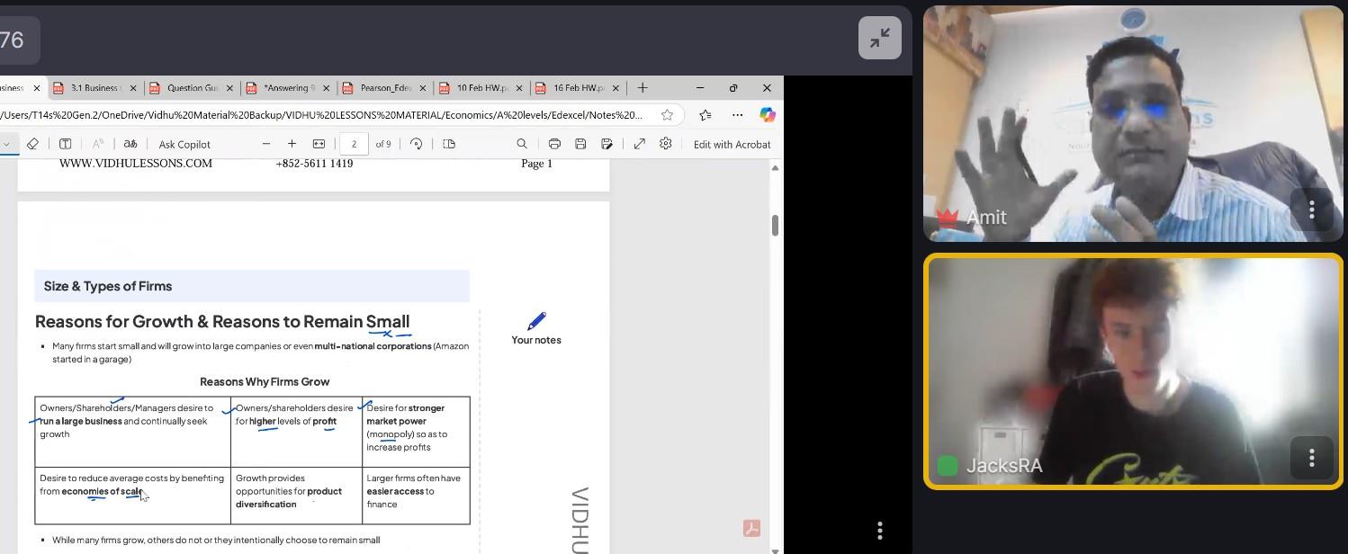The width and height of the screenshot is (1348, 554).
Task: Toggle full screen PDF mode
Action: coord(639,144)
